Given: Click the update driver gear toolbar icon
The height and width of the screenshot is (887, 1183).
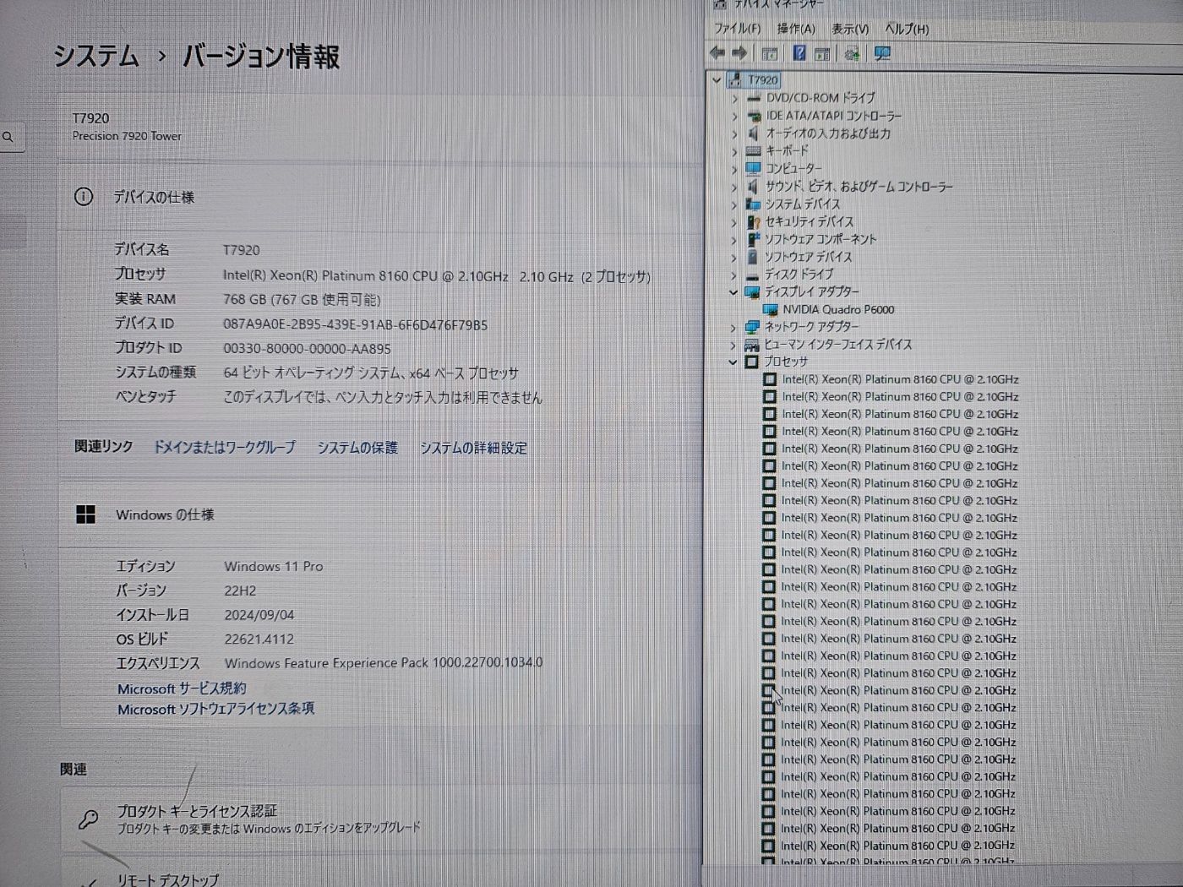Looking at the screenshot, I should (852, 53).
